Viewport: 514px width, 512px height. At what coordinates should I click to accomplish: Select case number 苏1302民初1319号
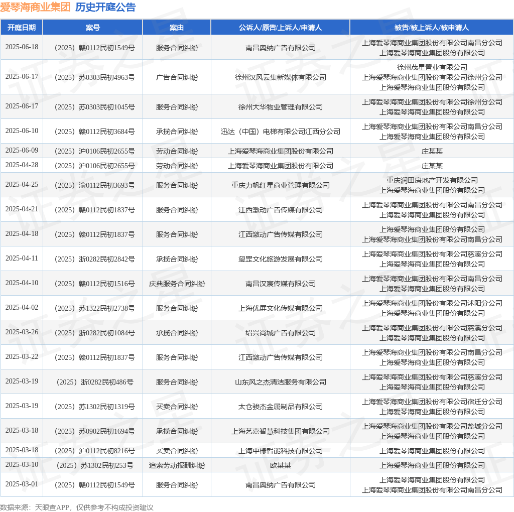[95, 407]
